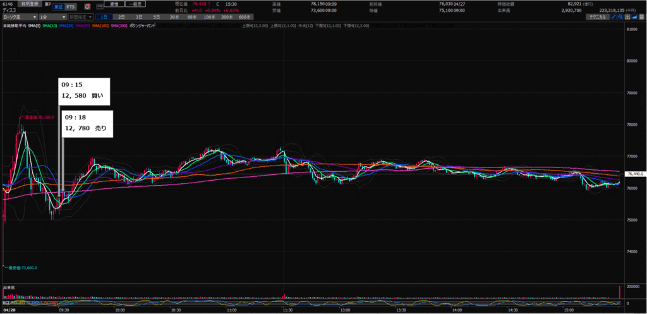Click the small icon left of 貸借
The width and height of the screenshot is (647, 314).
98,6
